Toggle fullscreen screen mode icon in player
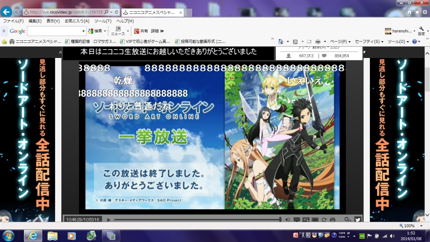Screen dimensions: 430x242 [315, 219]
